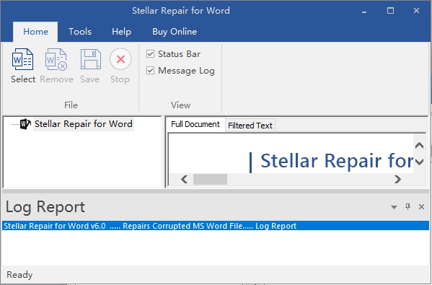Click the preview scroll right arrow

(x=397, y=180)
